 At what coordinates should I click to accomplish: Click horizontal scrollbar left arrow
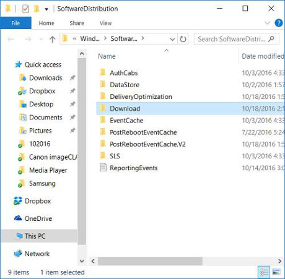click(93, 261)
